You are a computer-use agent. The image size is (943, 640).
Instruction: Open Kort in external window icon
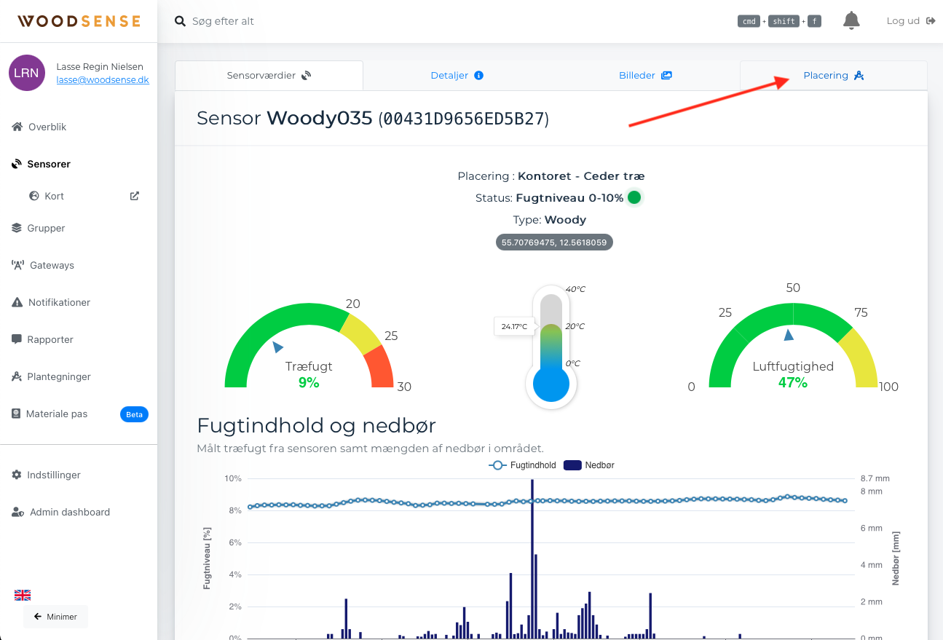(x=135, y=196)
